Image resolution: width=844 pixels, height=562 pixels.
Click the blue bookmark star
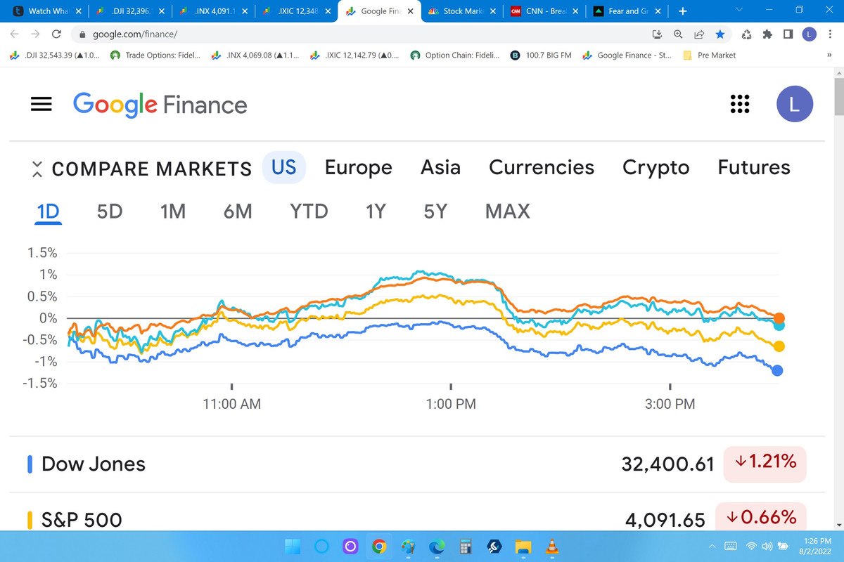[x=720, y=34]
